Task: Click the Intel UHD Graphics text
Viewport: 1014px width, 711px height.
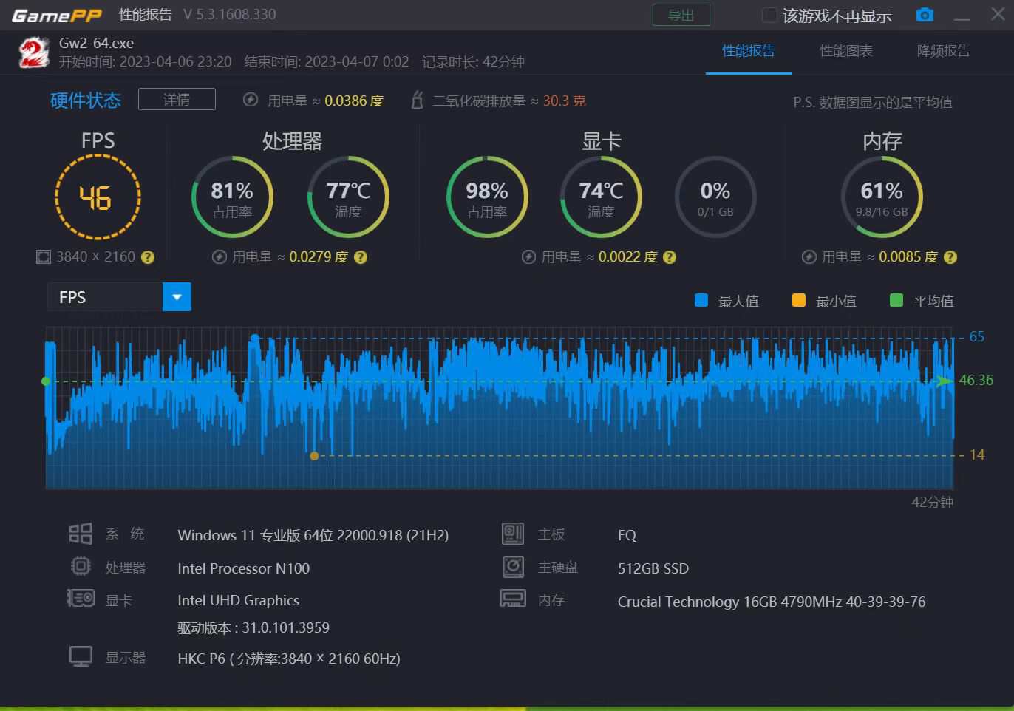Action: [239, 601]
